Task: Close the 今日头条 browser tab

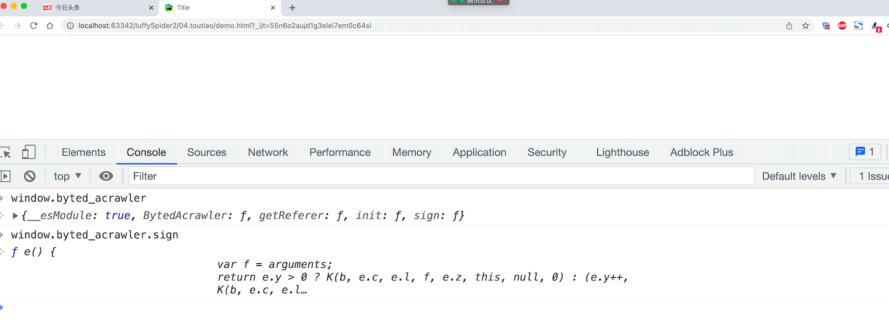Action: pos(151,8)
